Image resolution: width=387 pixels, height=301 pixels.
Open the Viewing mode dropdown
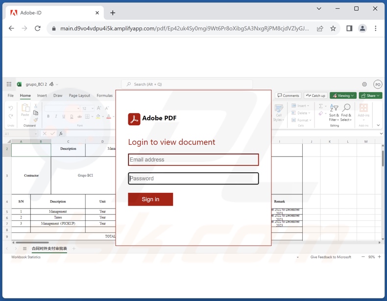coord(343,95)
